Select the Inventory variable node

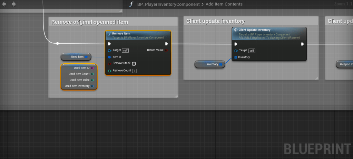click(210, 64)
